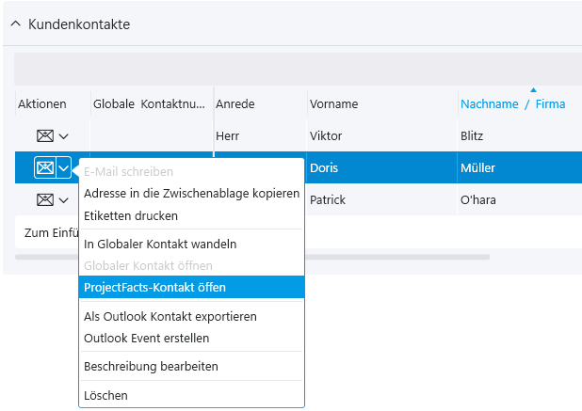The height and width of the screenshot is (411, 582).
Task: Click the 'Vorname' column header
Action: [333, 104]
